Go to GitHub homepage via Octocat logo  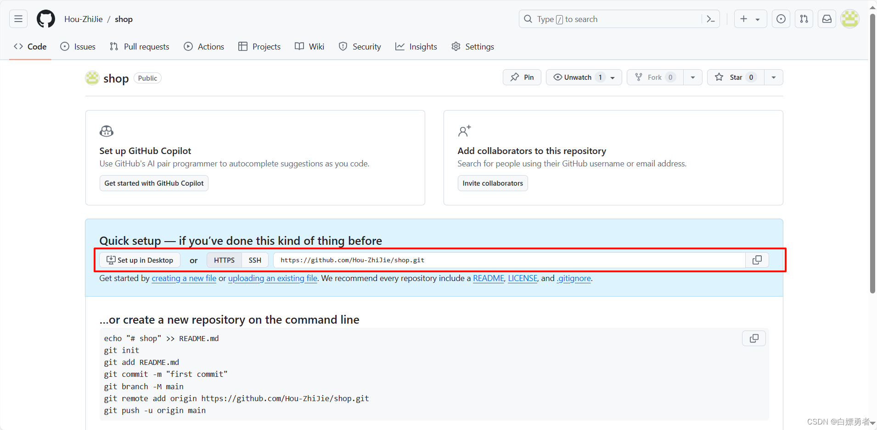pos(46,19)
